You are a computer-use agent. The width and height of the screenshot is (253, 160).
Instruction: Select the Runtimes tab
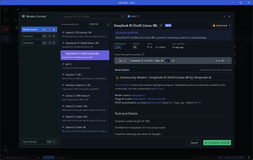tap(39, 36)
